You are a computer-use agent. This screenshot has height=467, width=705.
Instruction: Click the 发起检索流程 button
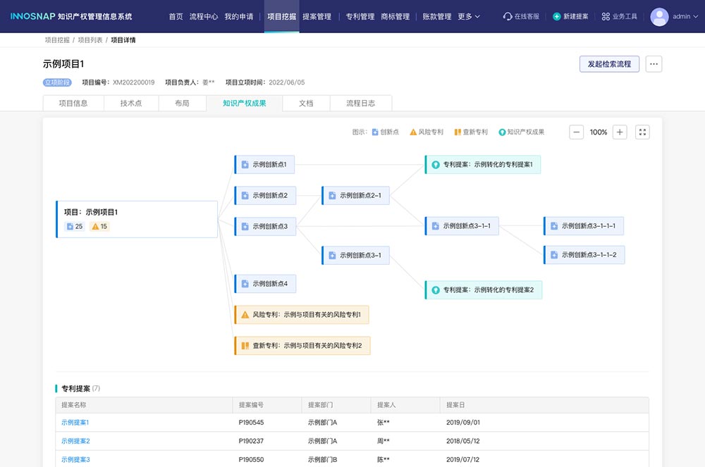pyautogui.click(x=609, y=64)
